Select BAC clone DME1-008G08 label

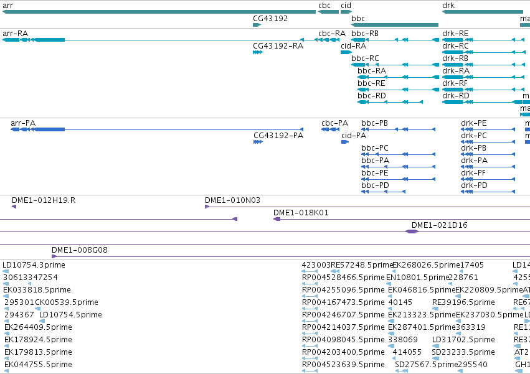[80, 250]
